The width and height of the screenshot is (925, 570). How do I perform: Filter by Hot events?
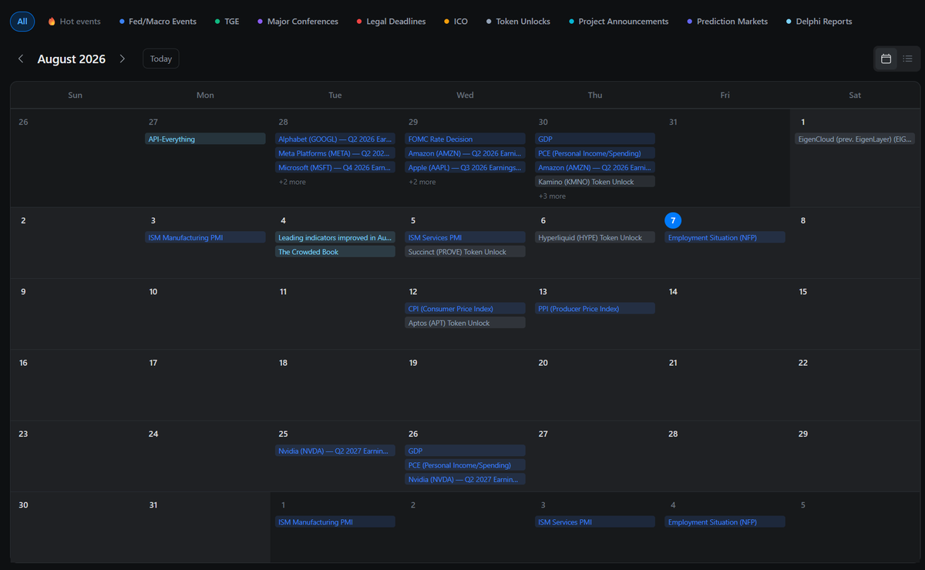(x=74, y=22)
